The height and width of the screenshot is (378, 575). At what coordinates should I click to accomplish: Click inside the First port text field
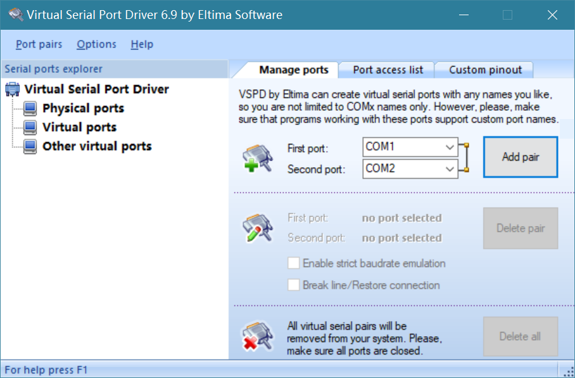(x=402, y=148)
